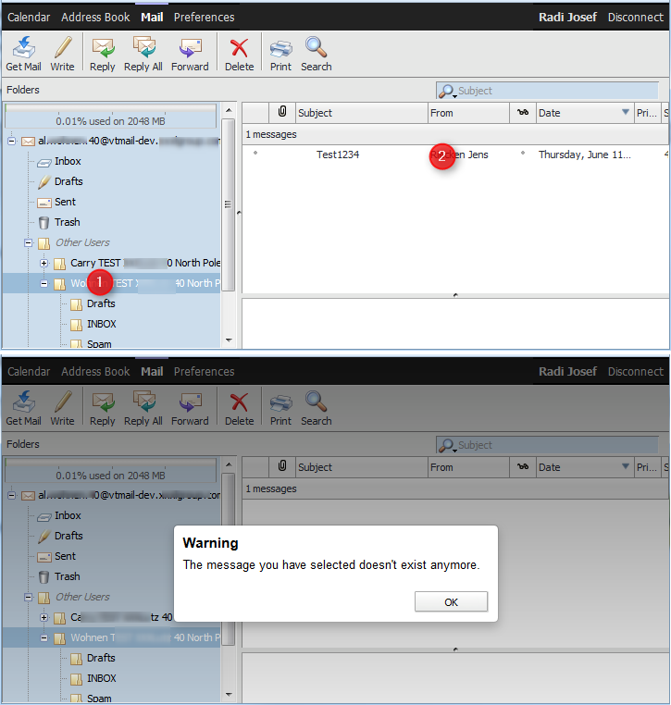Image resolution: width=671 pixels, height=705 pixels.
Task: Click OK in the Warning dialog
Action: [451, 602]
